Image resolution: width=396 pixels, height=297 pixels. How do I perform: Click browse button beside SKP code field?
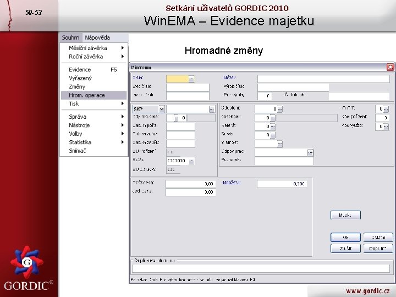(212, 109)
